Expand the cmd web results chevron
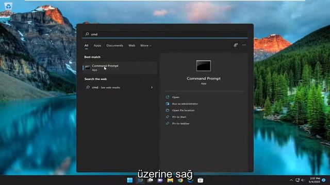Image resolution: width=330 pixels, height=185 pixels. point(152,87)
